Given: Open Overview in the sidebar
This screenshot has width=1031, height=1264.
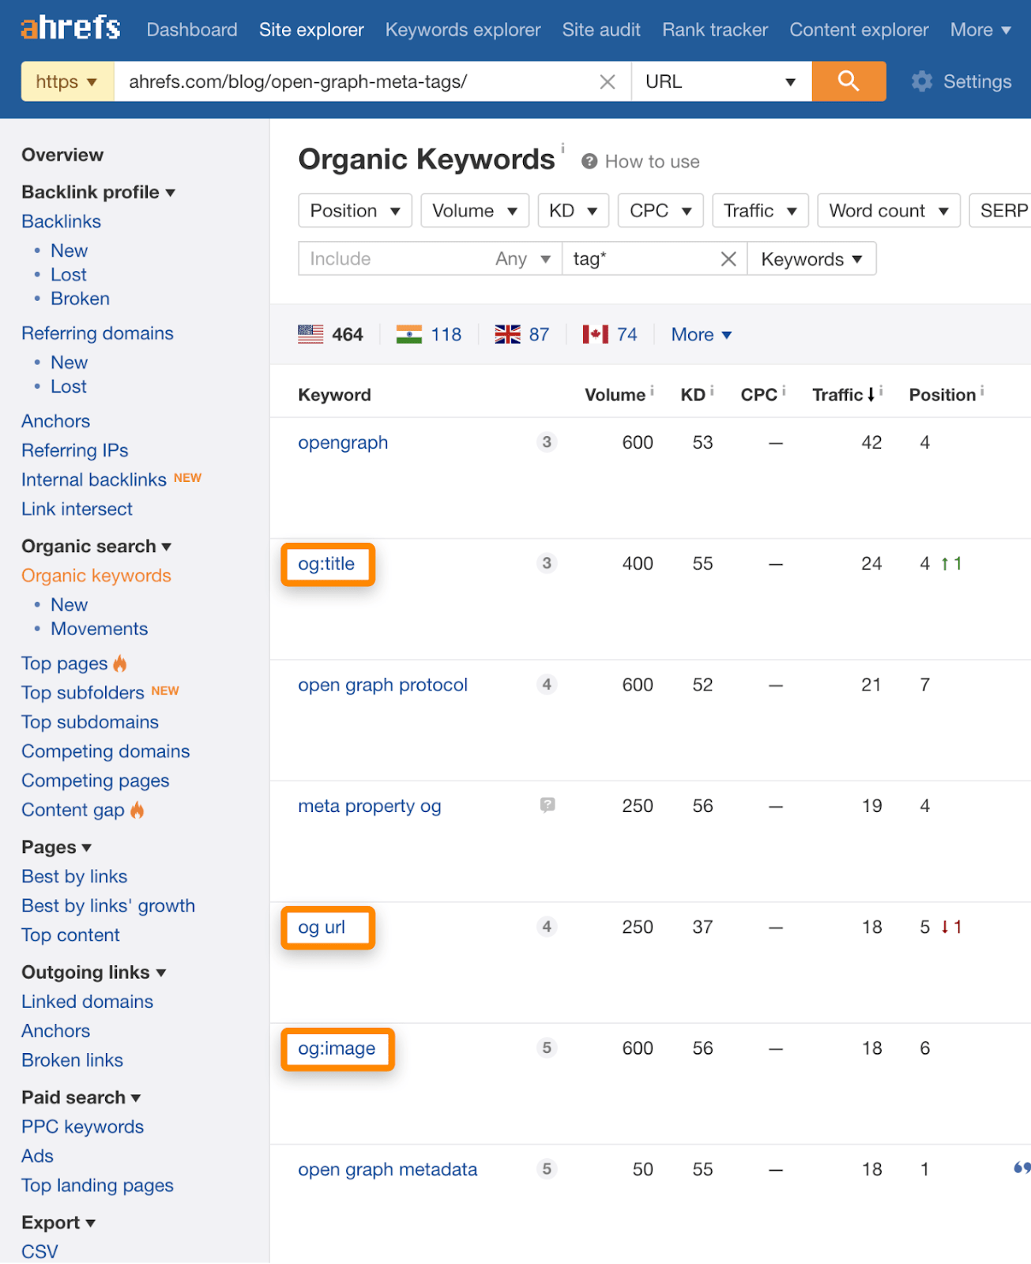Looking at the screenshot, I should click(62, 155).
